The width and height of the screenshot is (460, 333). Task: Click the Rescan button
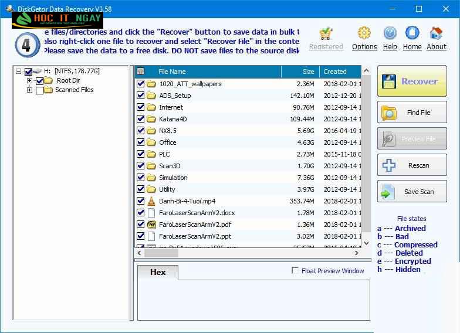click(x=412, y=165)
